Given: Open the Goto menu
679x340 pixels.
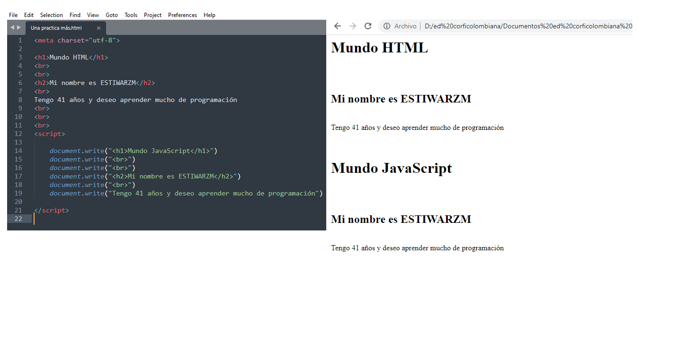Looking at the screenshot, I should pos(112,15).
